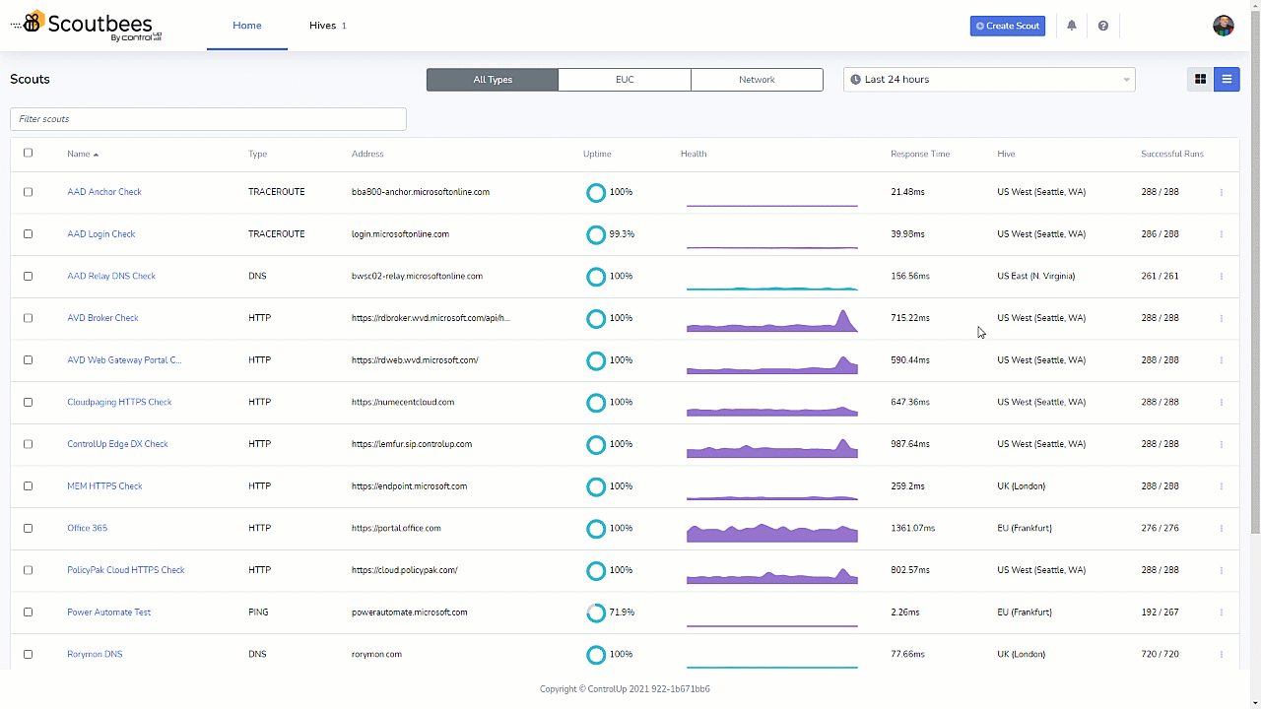The height and width of the screenshot is (709, 1261).
Task: Open row menu for AAD Anchor Check
Action: (x=1222, y=192)
